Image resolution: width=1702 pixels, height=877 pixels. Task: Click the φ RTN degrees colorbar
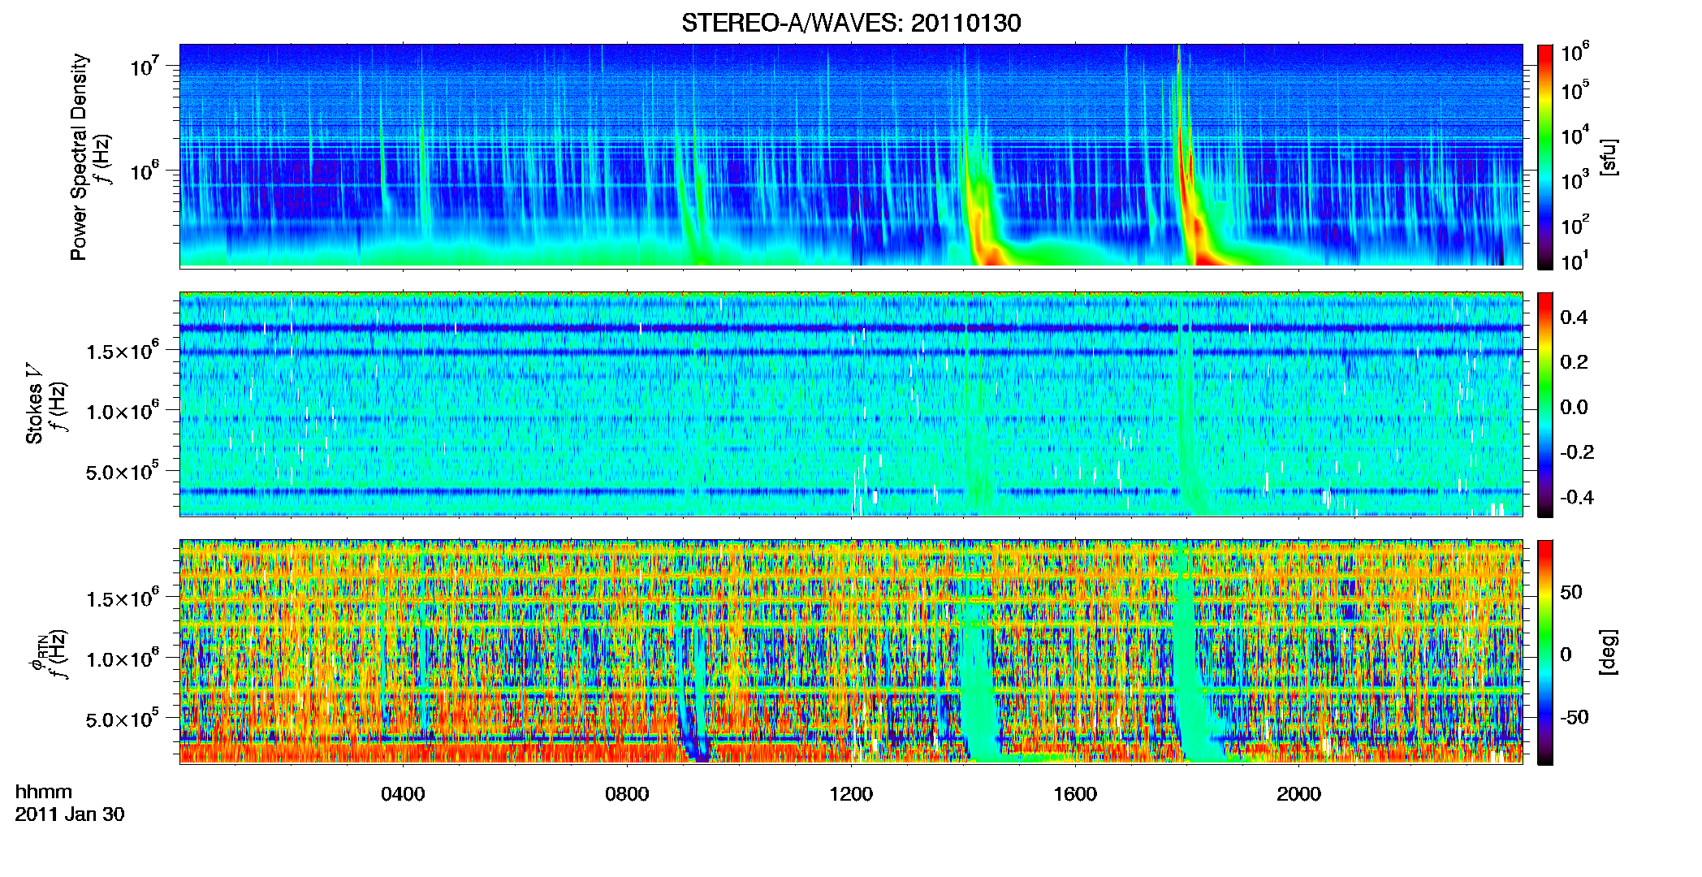1545,652
